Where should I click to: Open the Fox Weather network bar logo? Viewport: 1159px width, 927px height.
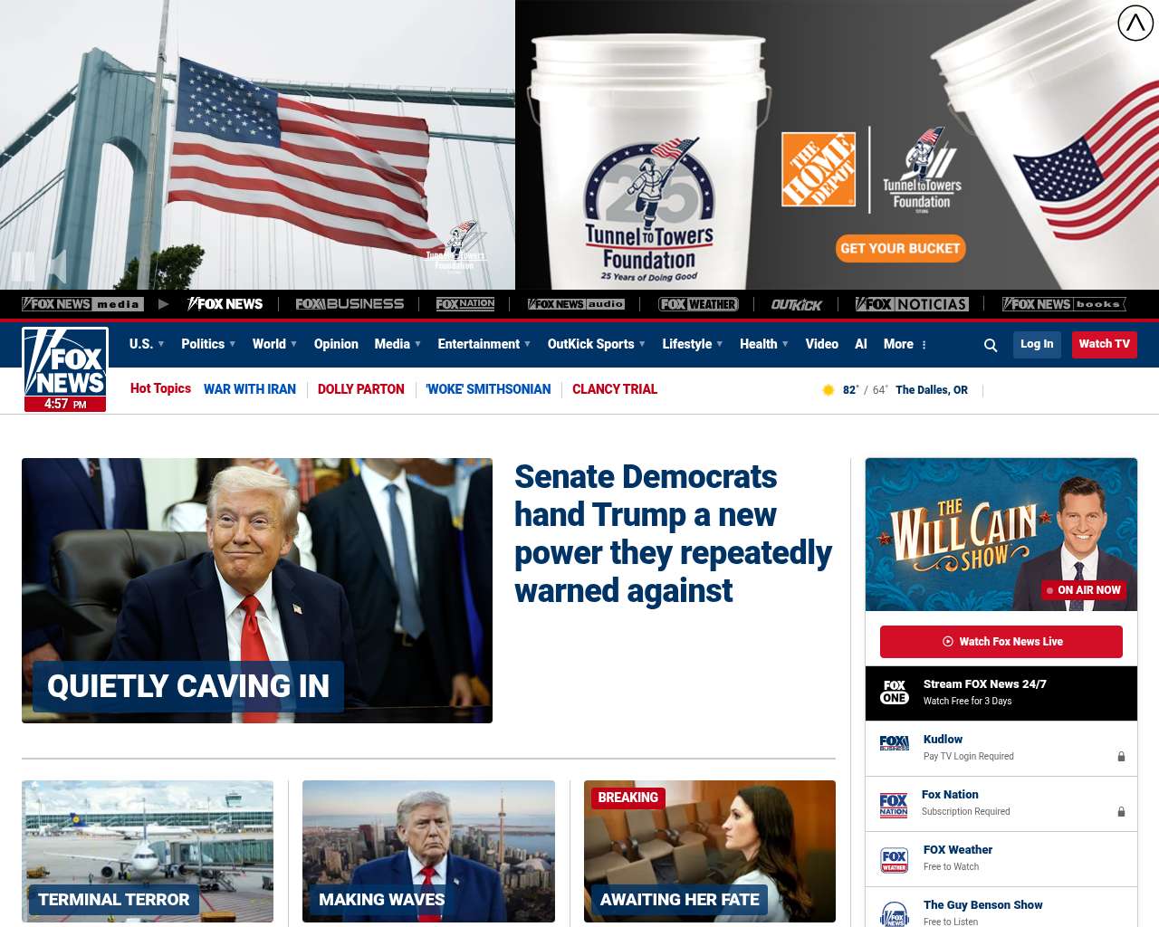tap(698, 304)
